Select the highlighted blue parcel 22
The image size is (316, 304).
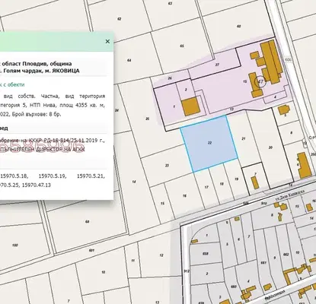click(x=209, y=143)
